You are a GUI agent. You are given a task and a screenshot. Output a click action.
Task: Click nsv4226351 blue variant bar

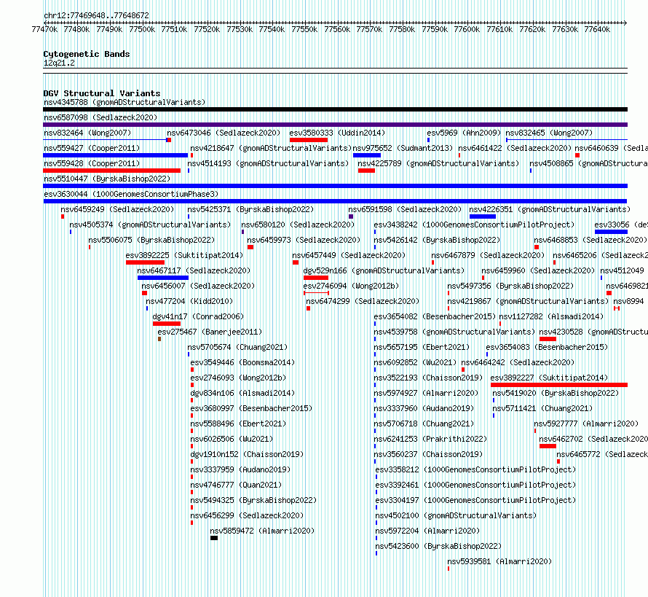click(x=482, y=216)
